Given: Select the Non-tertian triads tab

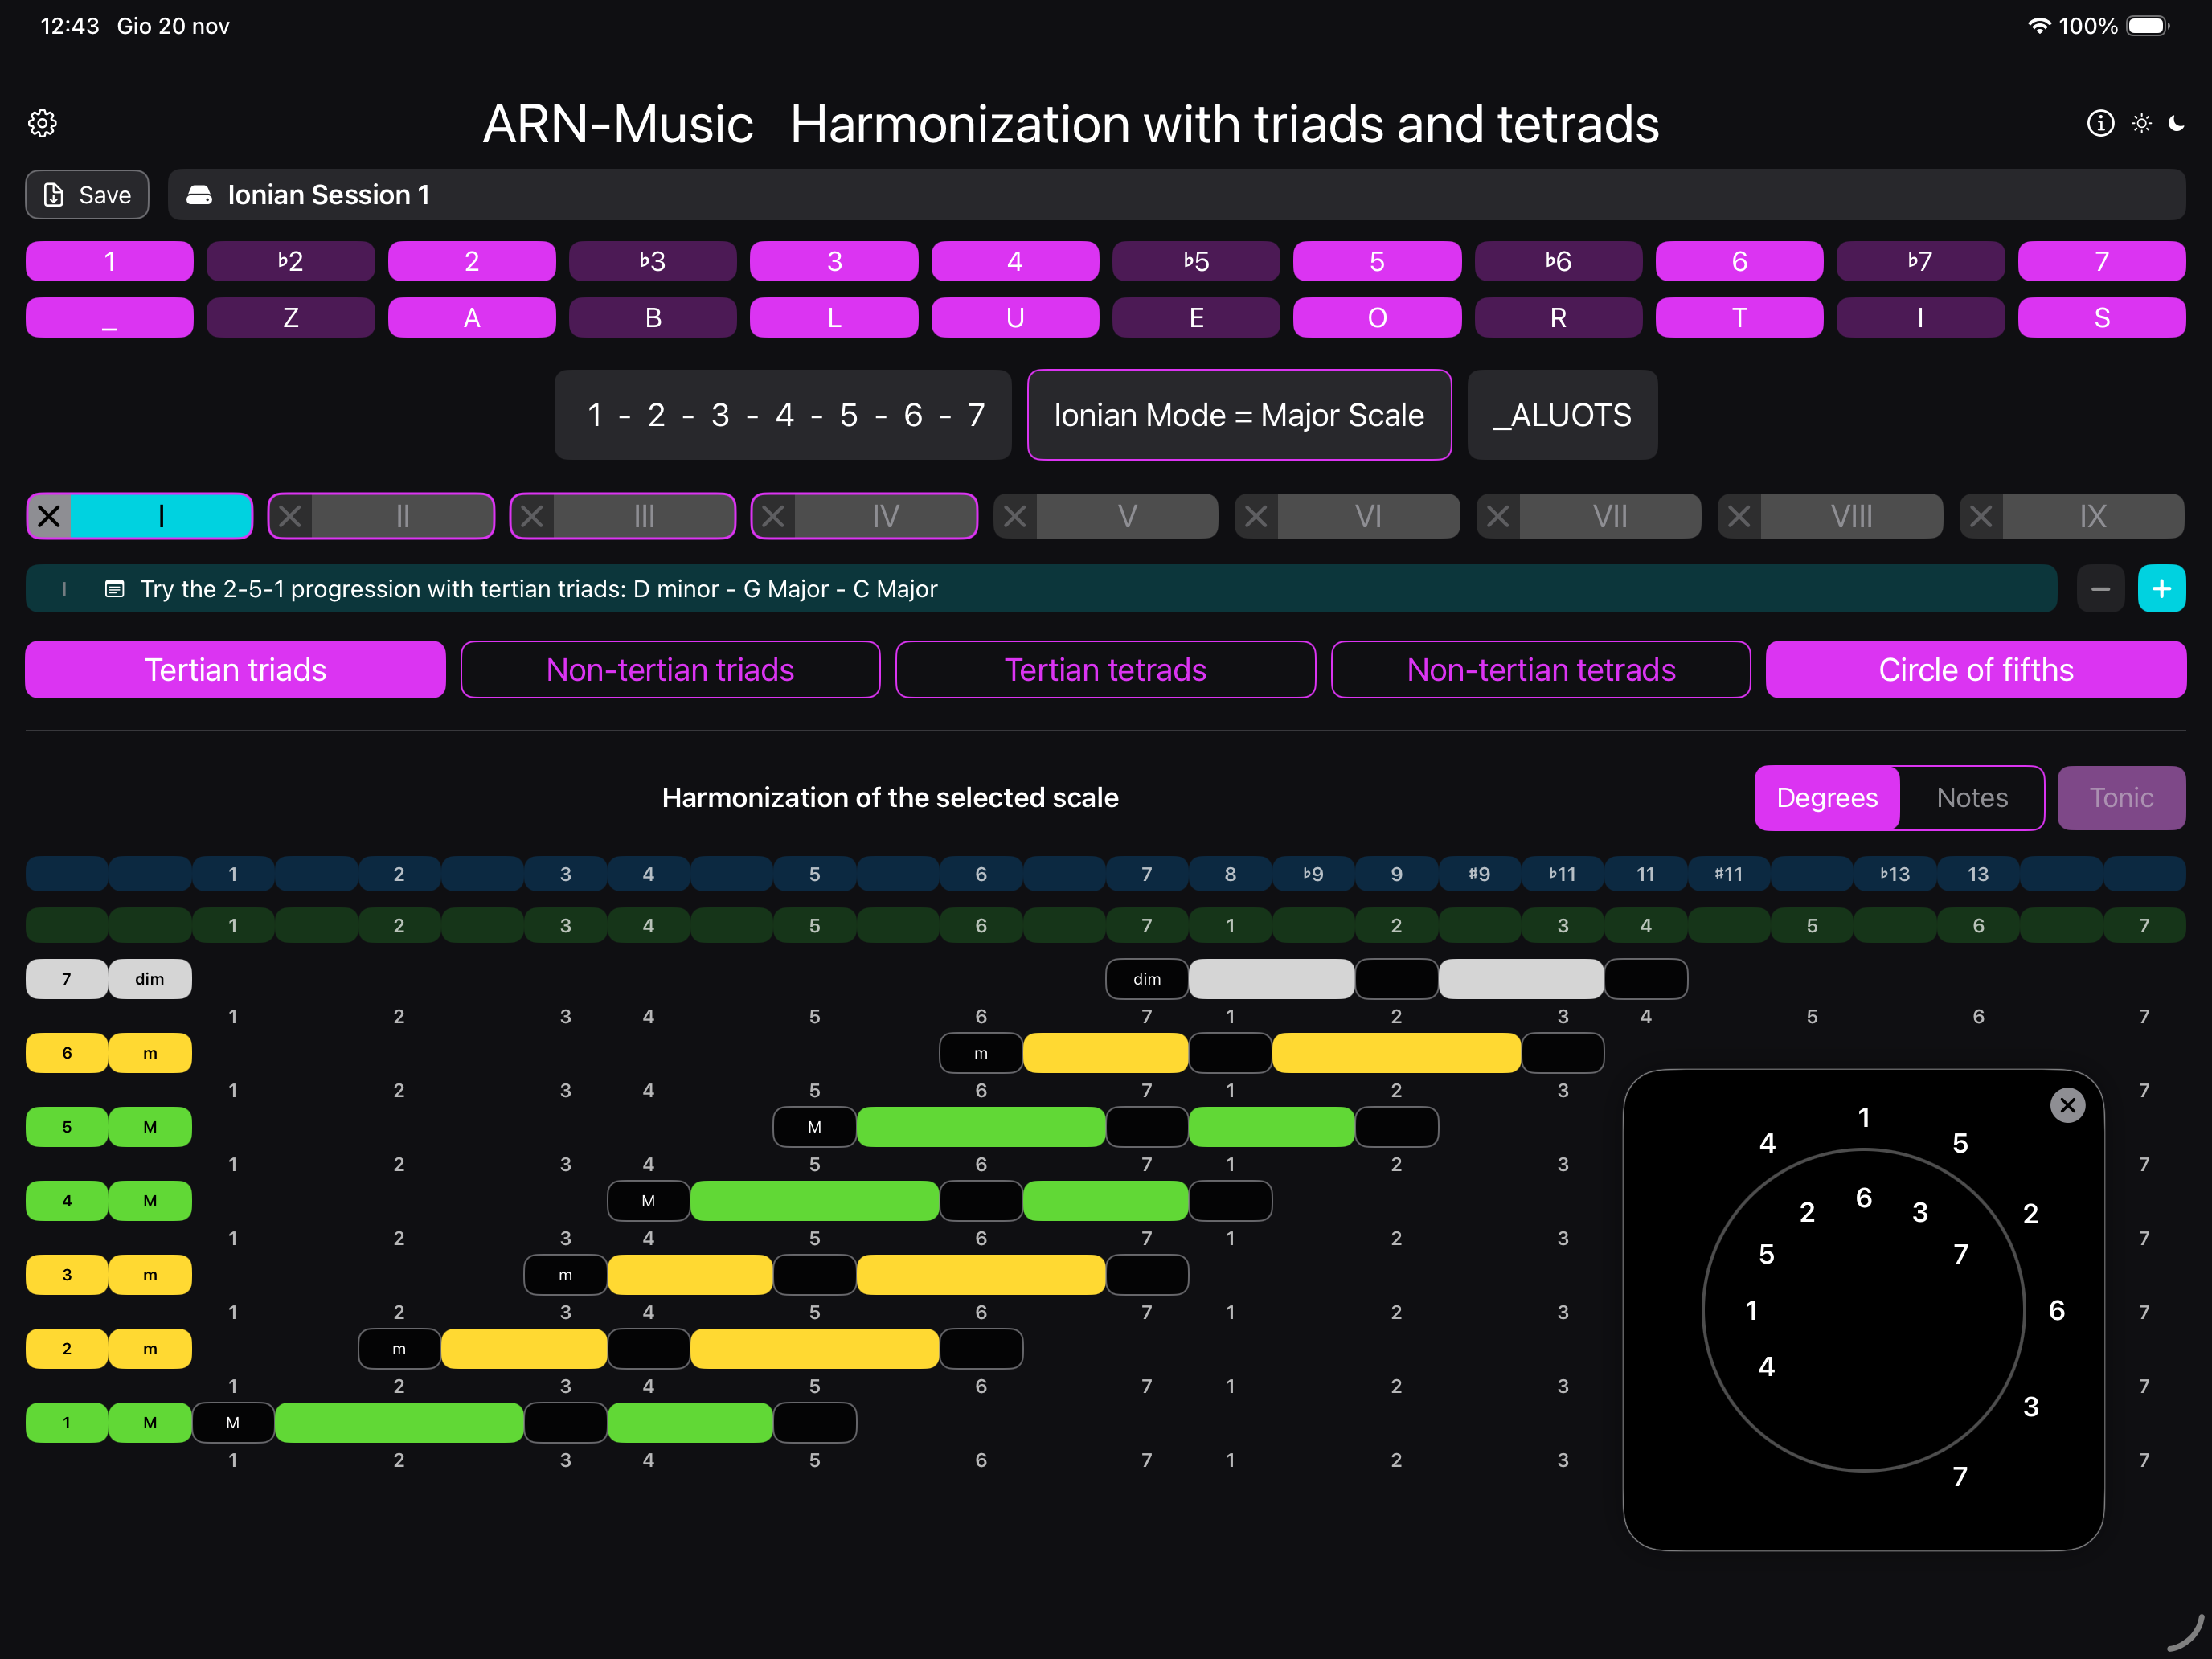Looking at the screenshot, I should pyautogui.click(x=670, y=670).
